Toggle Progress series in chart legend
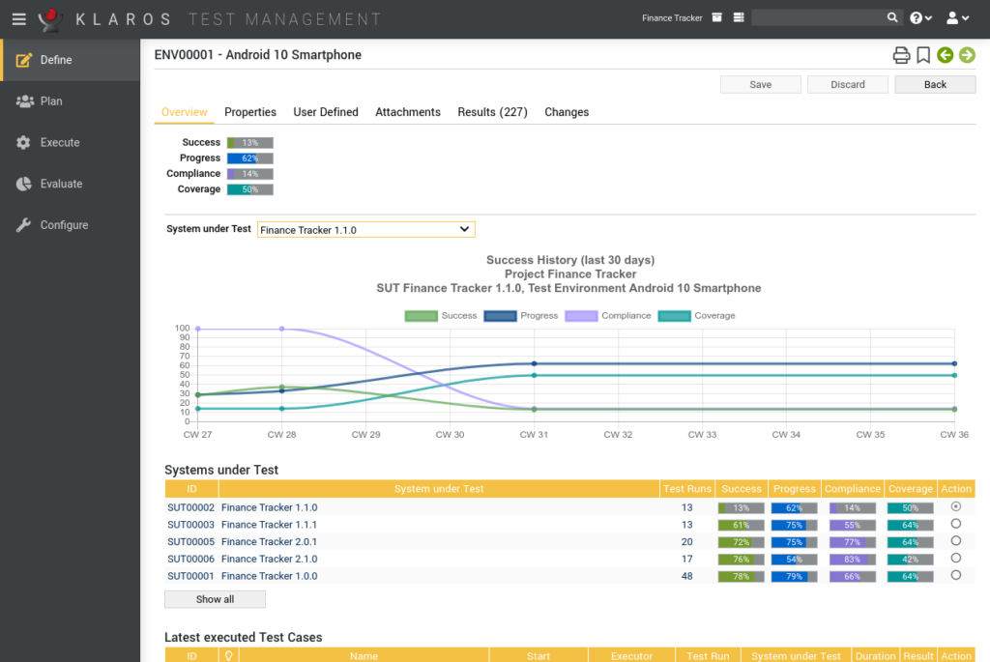 pyautogui.click(x=521, y=316)
